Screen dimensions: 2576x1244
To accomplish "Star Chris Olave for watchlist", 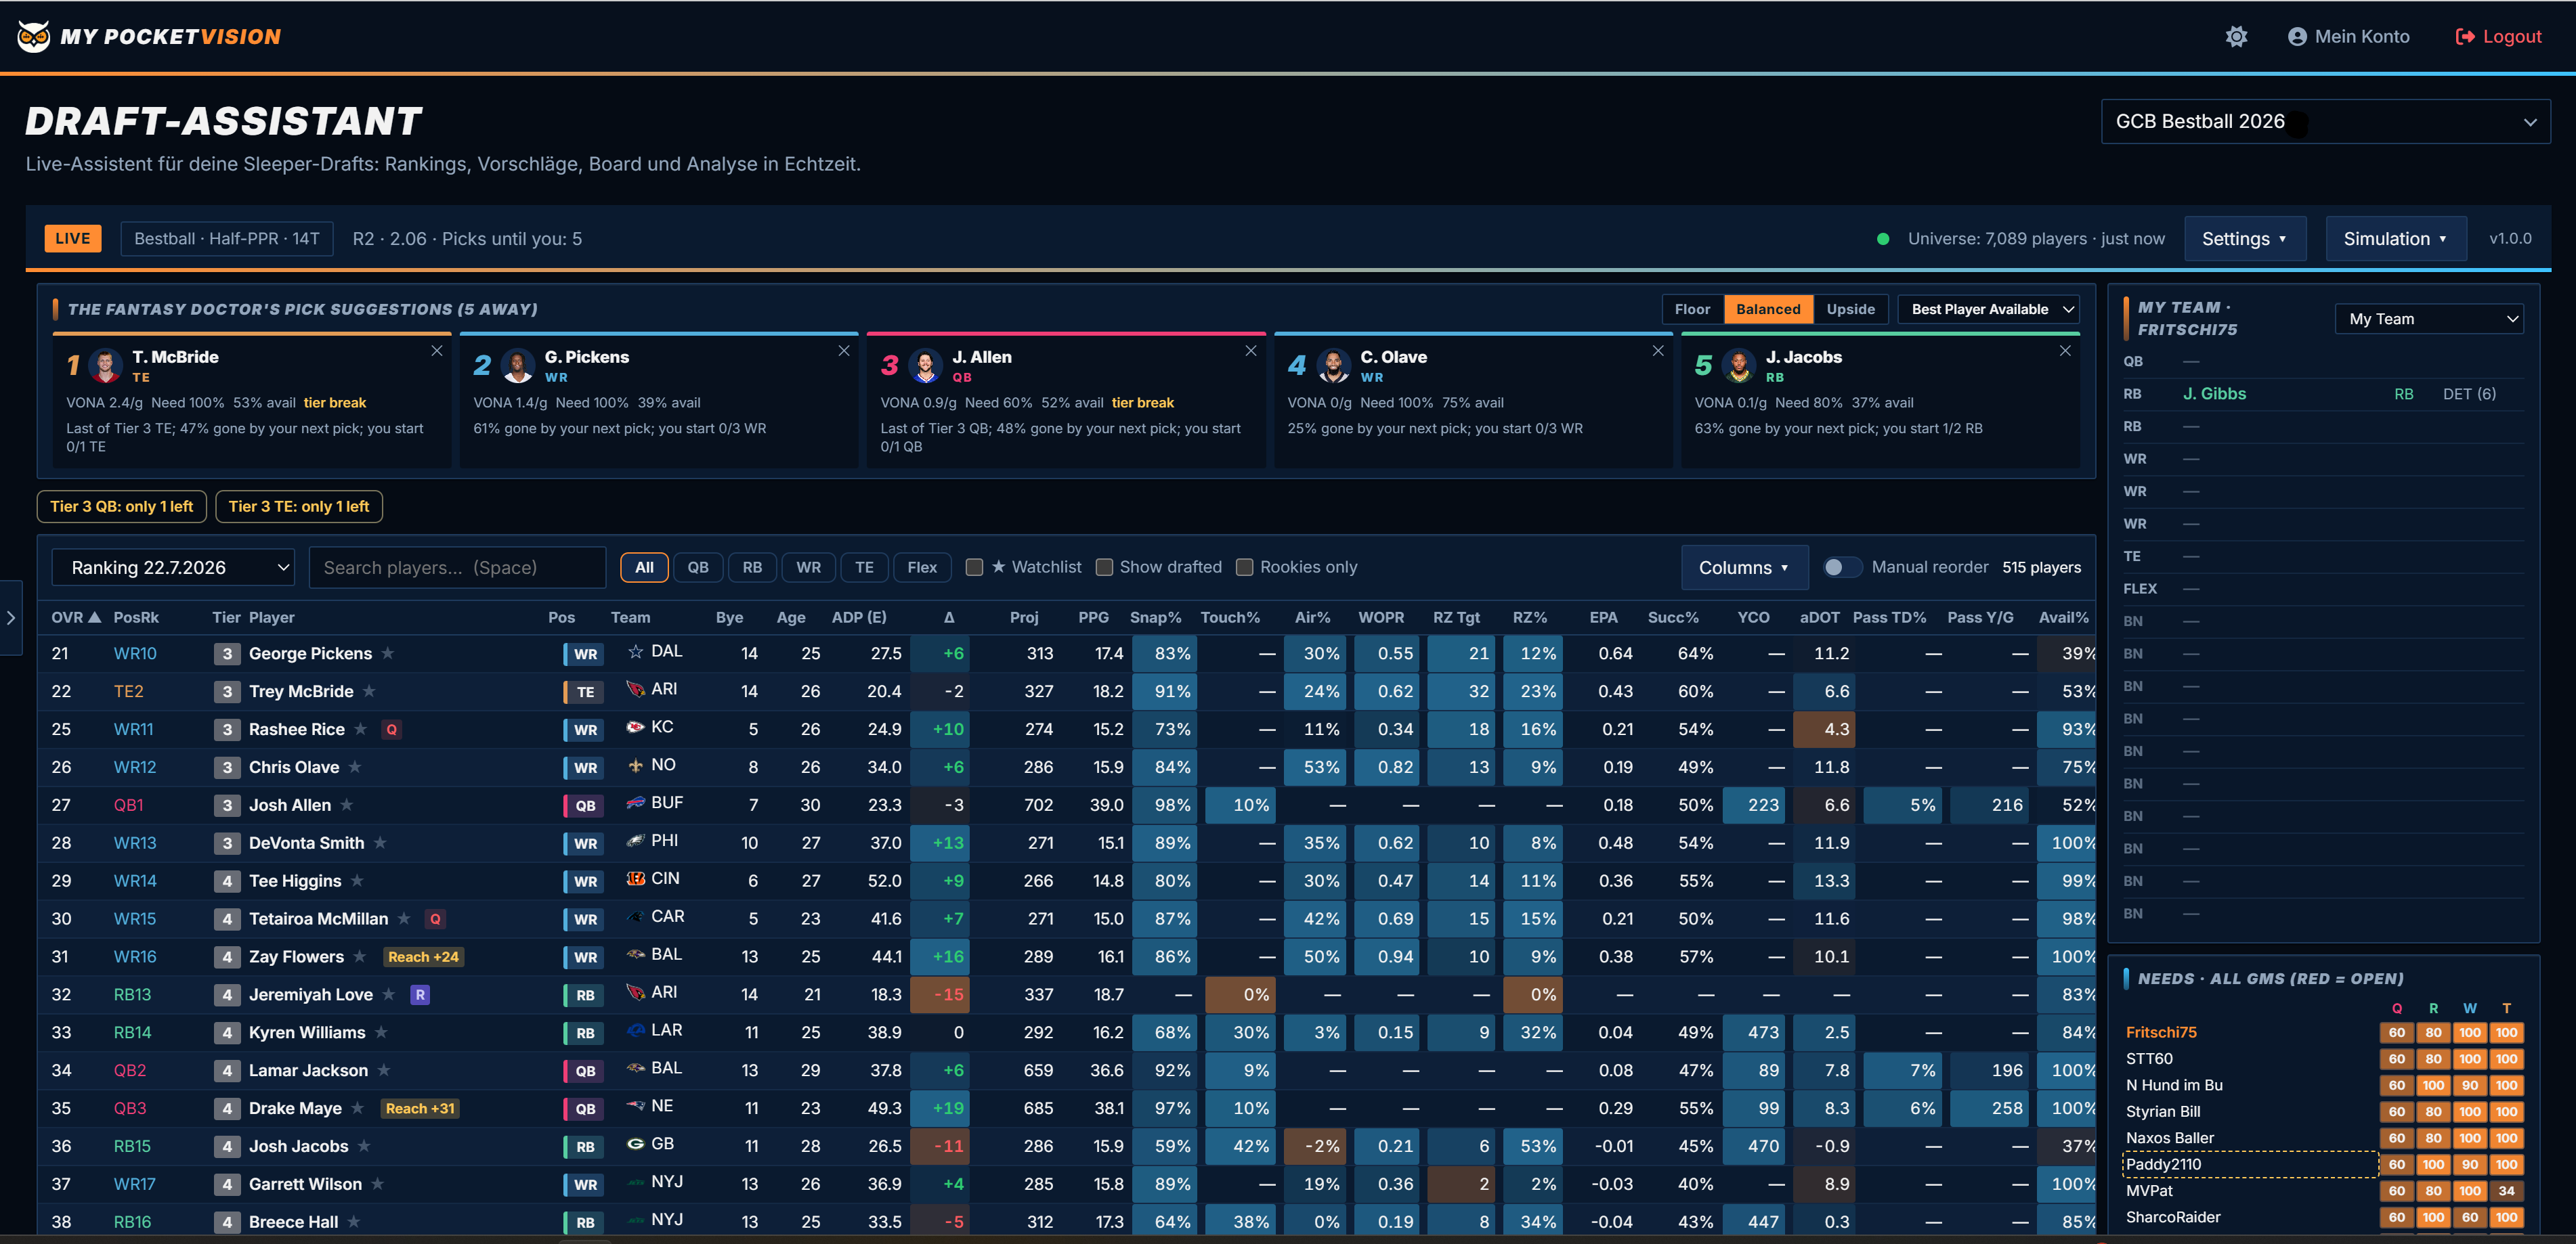I will 355,766.
